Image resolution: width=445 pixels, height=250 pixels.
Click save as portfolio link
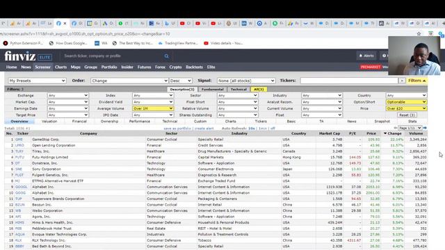pyautogui.click(x=177, y=128)
